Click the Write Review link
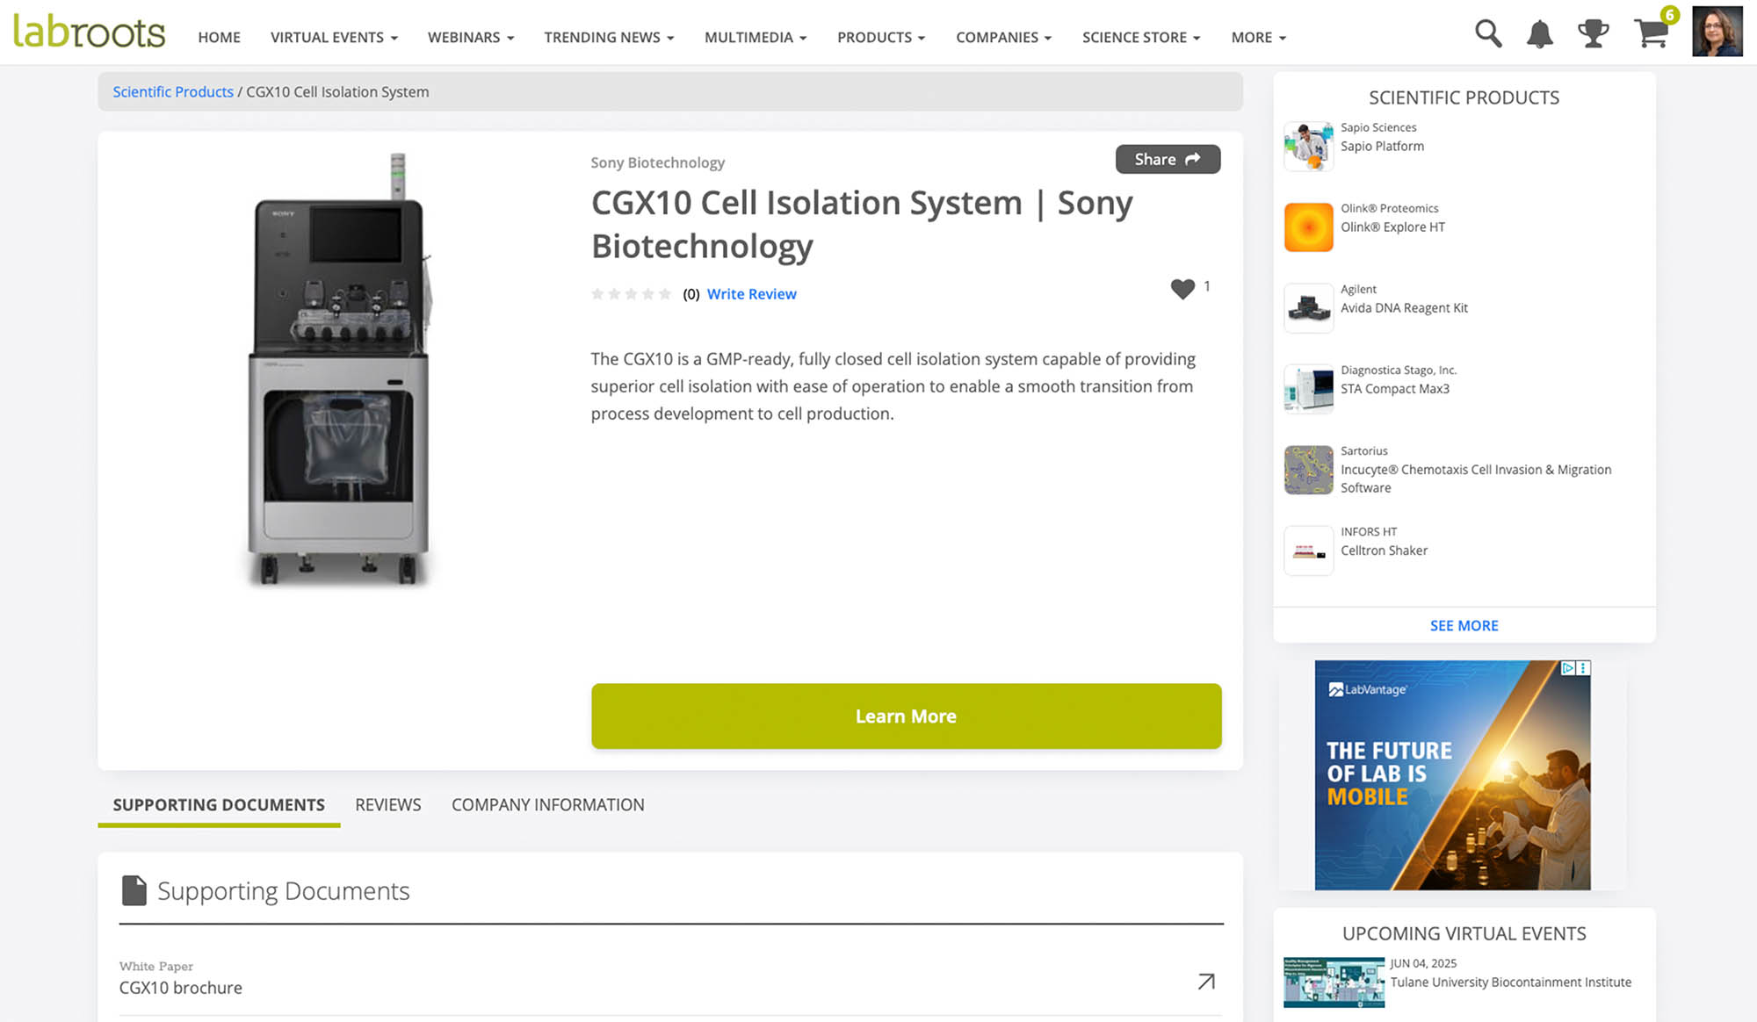 point(751,294)
